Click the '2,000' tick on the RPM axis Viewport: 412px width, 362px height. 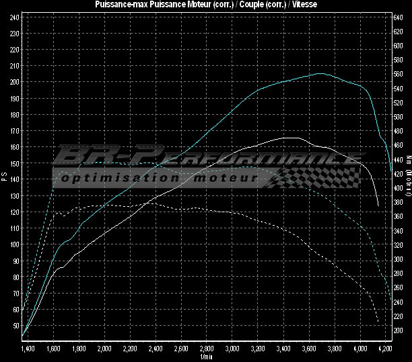(x=105, y=349)
